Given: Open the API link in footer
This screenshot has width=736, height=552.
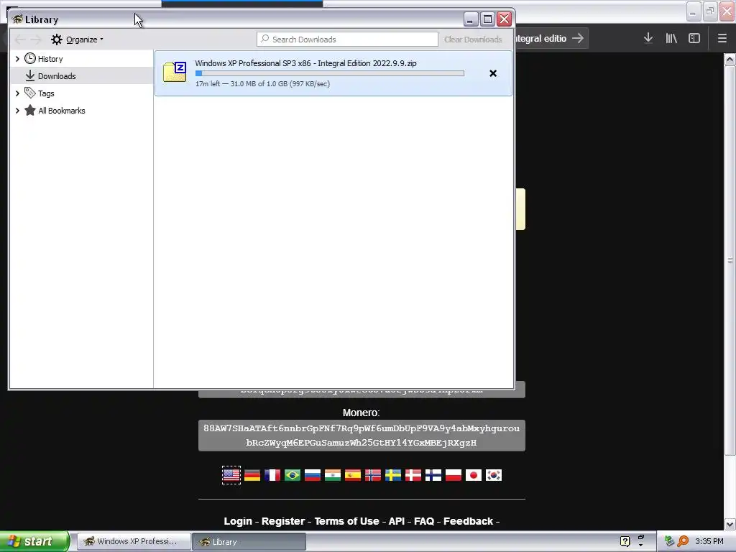Looking at the screenshot, I should (x=397, y=521).
